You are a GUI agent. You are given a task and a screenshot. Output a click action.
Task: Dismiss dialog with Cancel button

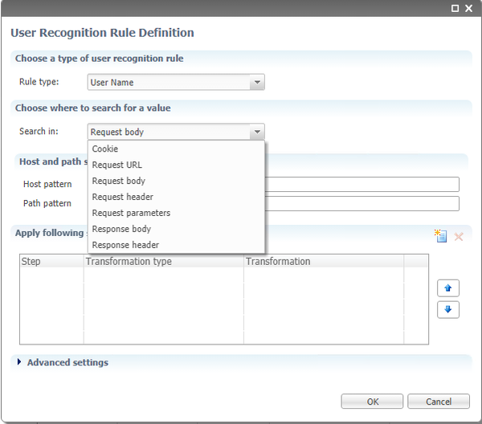coord(439,402)
